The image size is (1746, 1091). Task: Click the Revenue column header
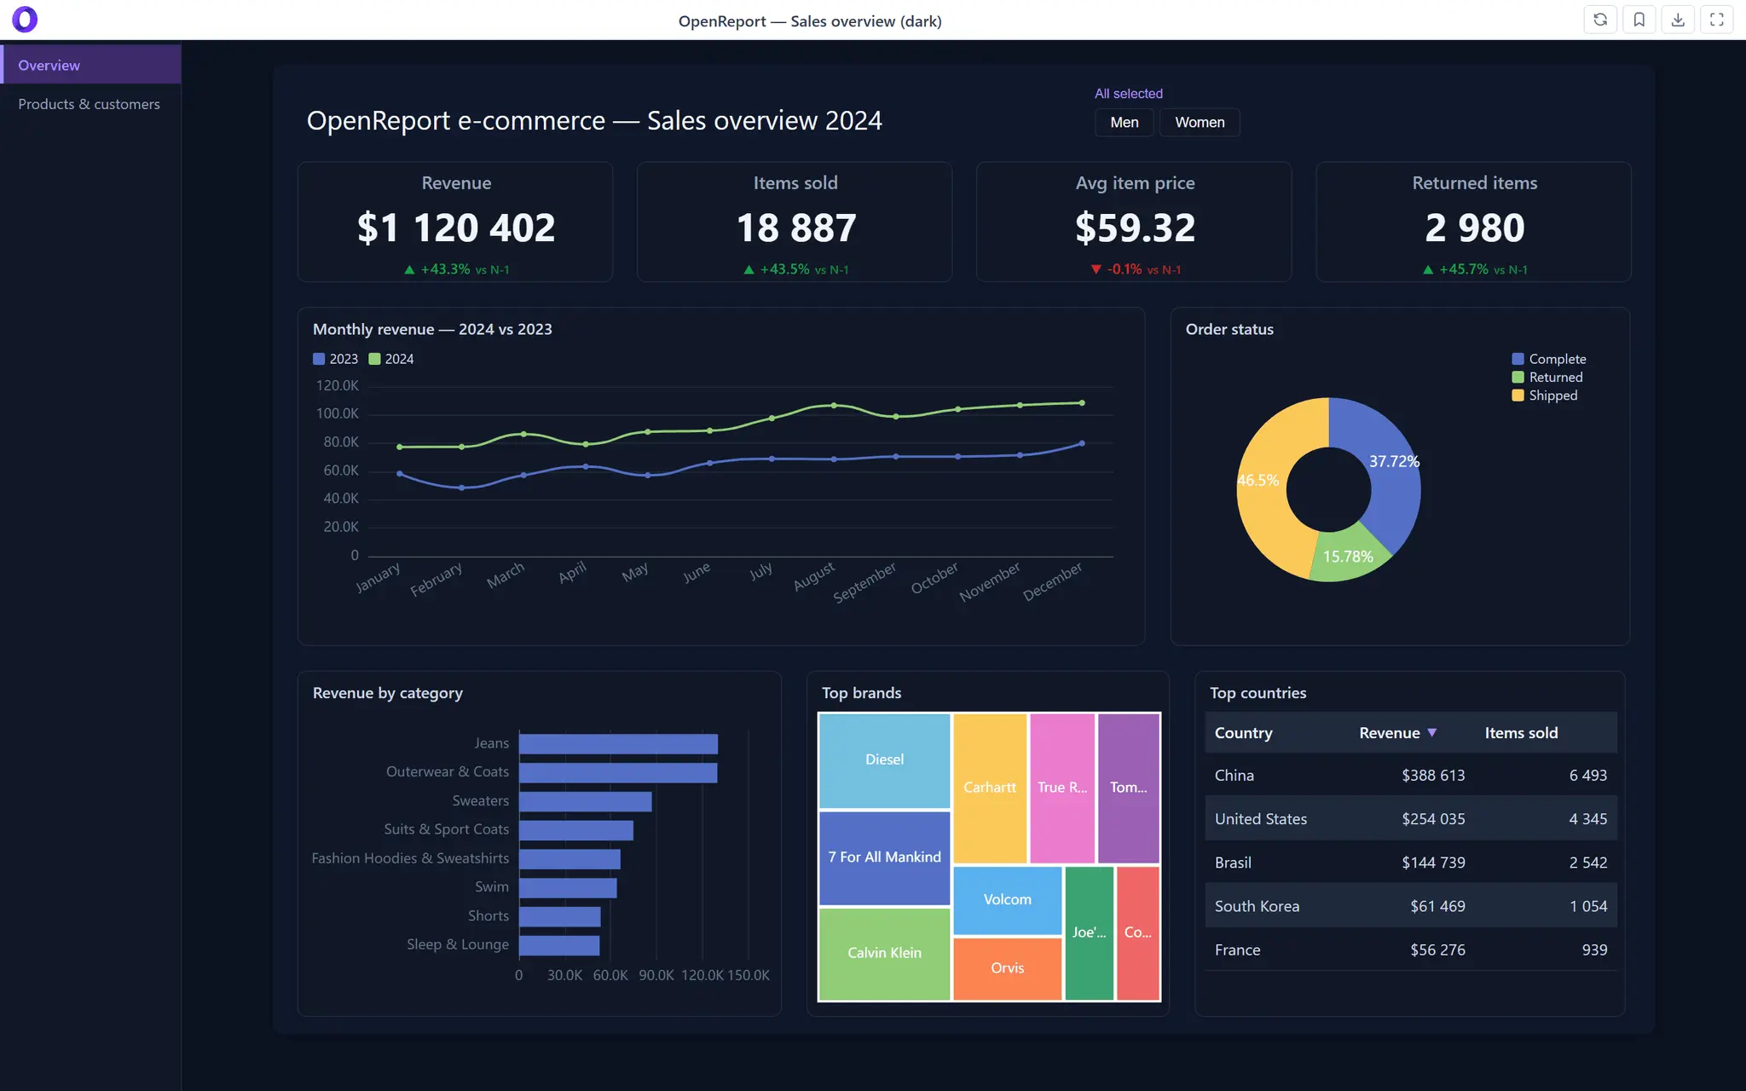(x=1389, y=732)
